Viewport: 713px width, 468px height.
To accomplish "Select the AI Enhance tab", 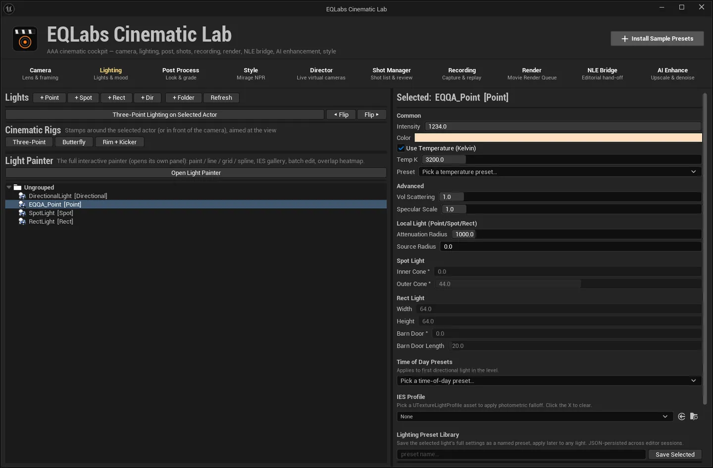I will (672, 73).
